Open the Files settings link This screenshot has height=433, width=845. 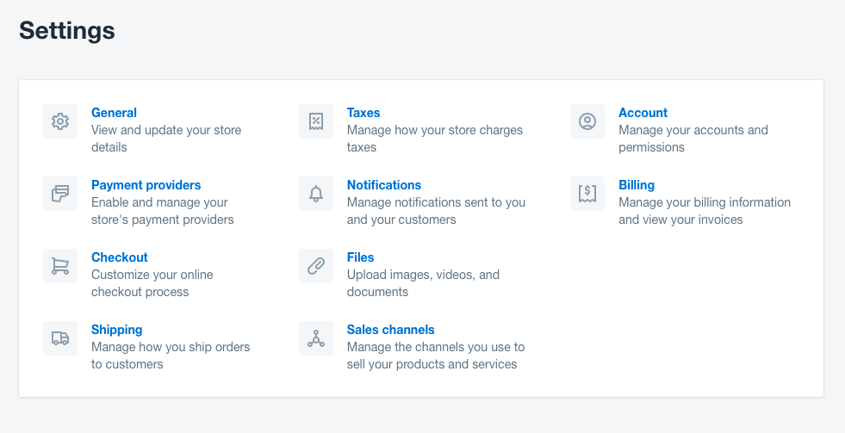[x=361, y=257]
